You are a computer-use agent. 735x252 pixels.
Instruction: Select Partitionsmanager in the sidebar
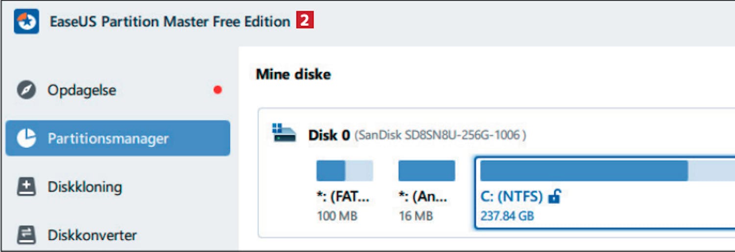(108, 138)
